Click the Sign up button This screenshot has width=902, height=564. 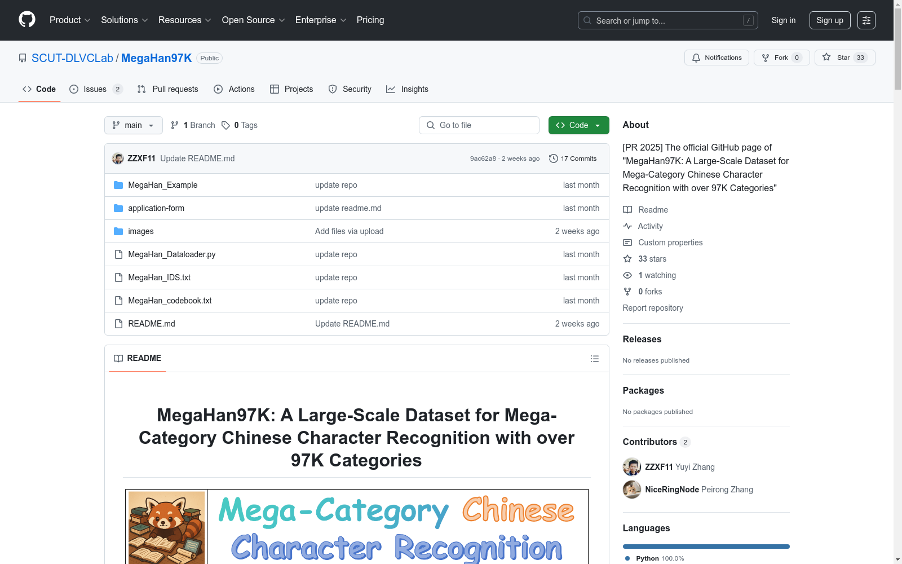tap(830, 20)
